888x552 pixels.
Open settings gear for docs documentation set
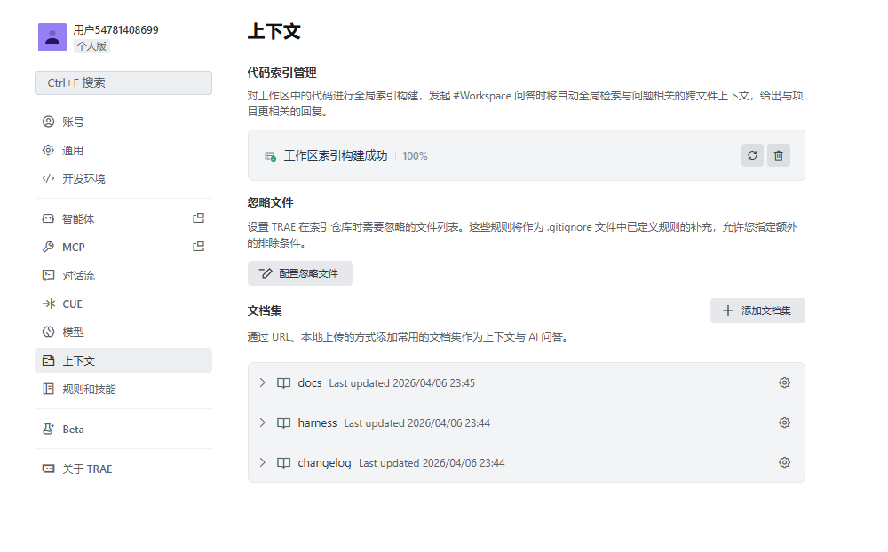click(784, 382)
